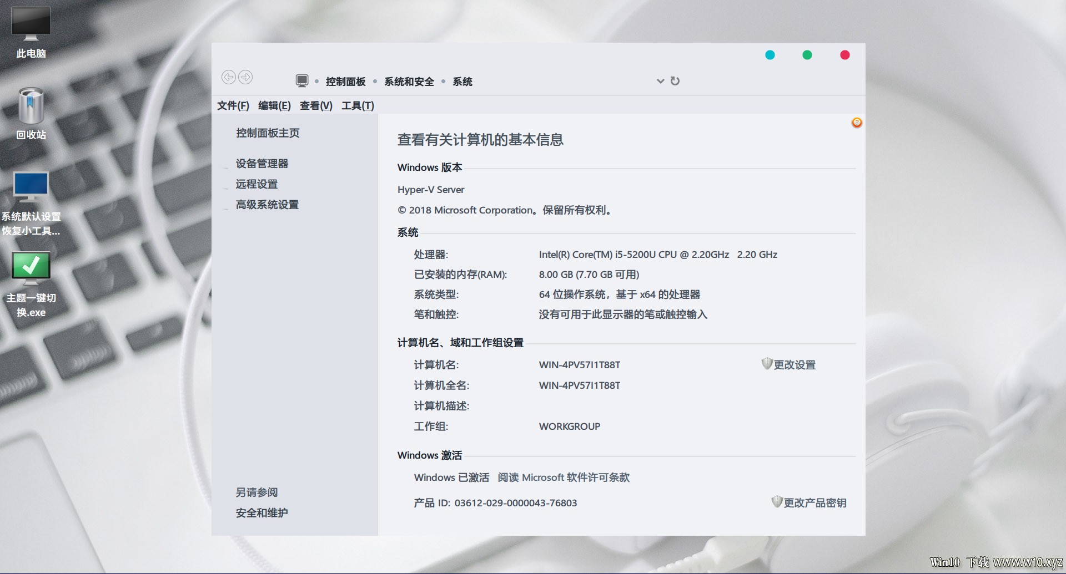Click the product ID 03612-029-0000043-76803
Screen dimensions: 1066x574
click(x=516, y=503)
